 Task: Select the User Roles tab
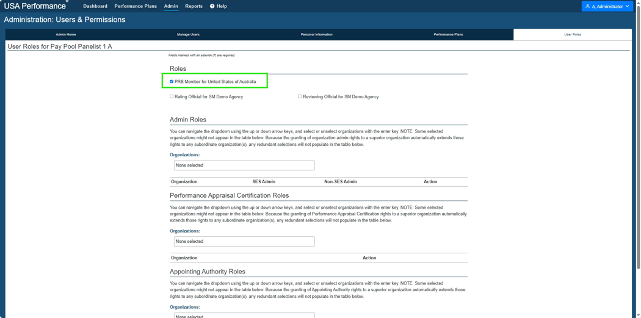(573, 34)
